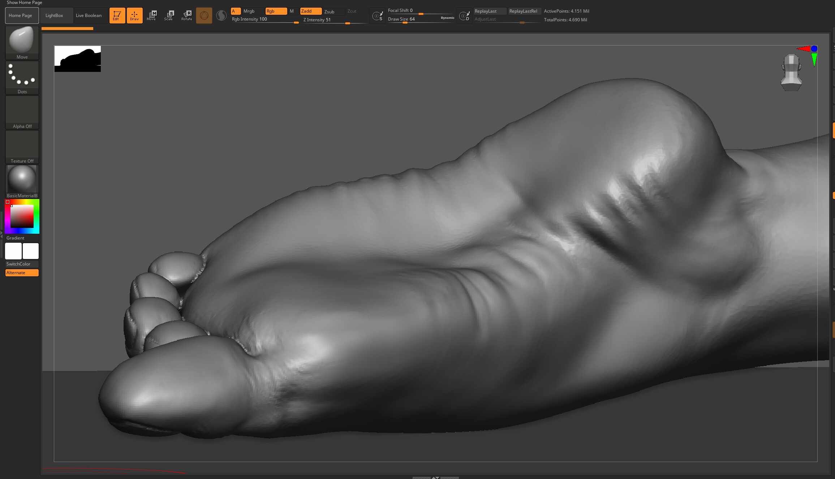Enable the Mrgb channel button
The image size is (835, 479).
pos(249,11)
